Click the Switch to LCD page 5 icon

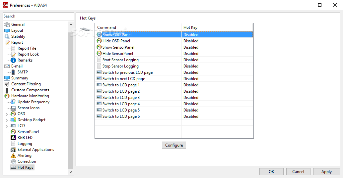pos(99,110)
